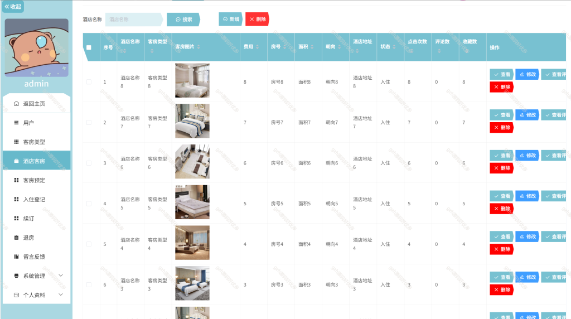Viewport: 571px width, 319px height.
Task: Click the 新增 add button
Action: click(x=230, y=20)
